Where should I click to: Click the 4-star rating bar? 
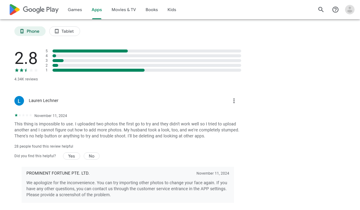[x=147, y=56]
